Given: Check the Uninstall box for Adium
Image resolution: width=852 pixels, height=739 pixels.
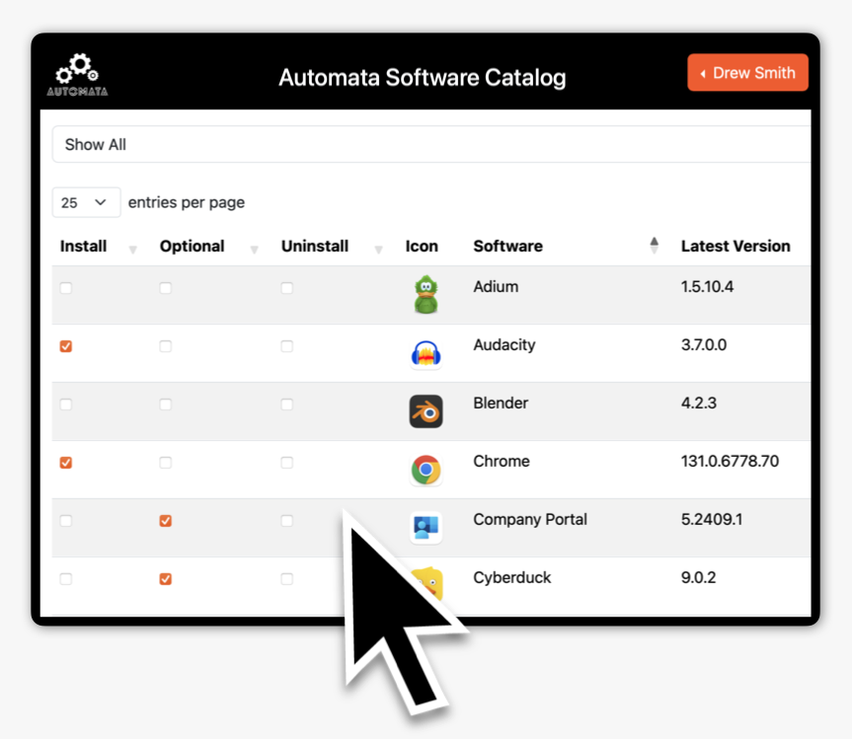Looking at the screenshot, I should [287, 288].
